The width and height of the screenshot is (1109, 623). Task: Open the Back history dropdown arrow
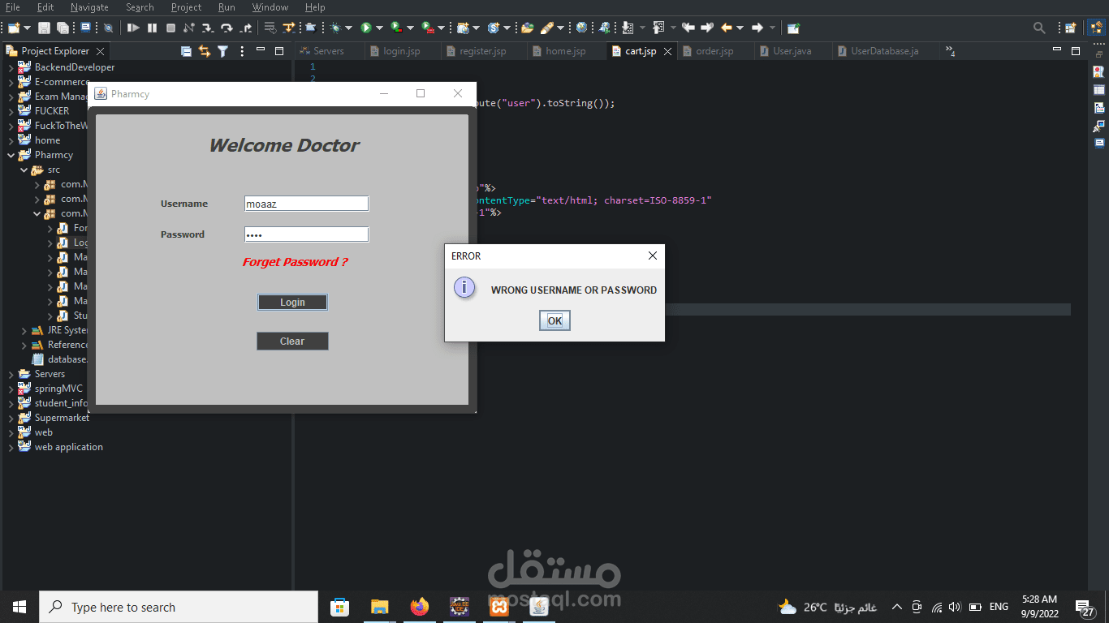(740, 28)
